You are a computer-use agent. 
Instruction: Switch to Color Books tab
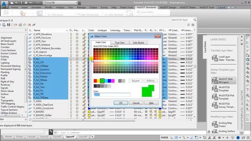[138, 43]
